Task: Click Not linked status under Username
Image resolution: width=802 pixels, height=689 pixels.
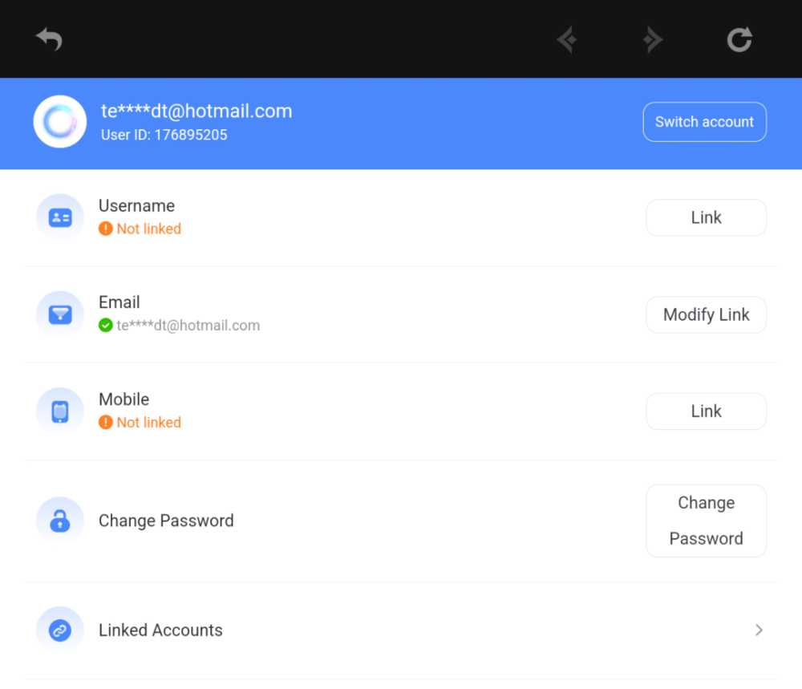Action: pyautogui.click(x=148, y=229)
